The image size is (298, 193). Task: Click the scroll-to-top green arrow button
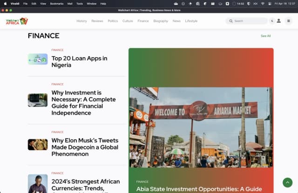tap(287, 182)
